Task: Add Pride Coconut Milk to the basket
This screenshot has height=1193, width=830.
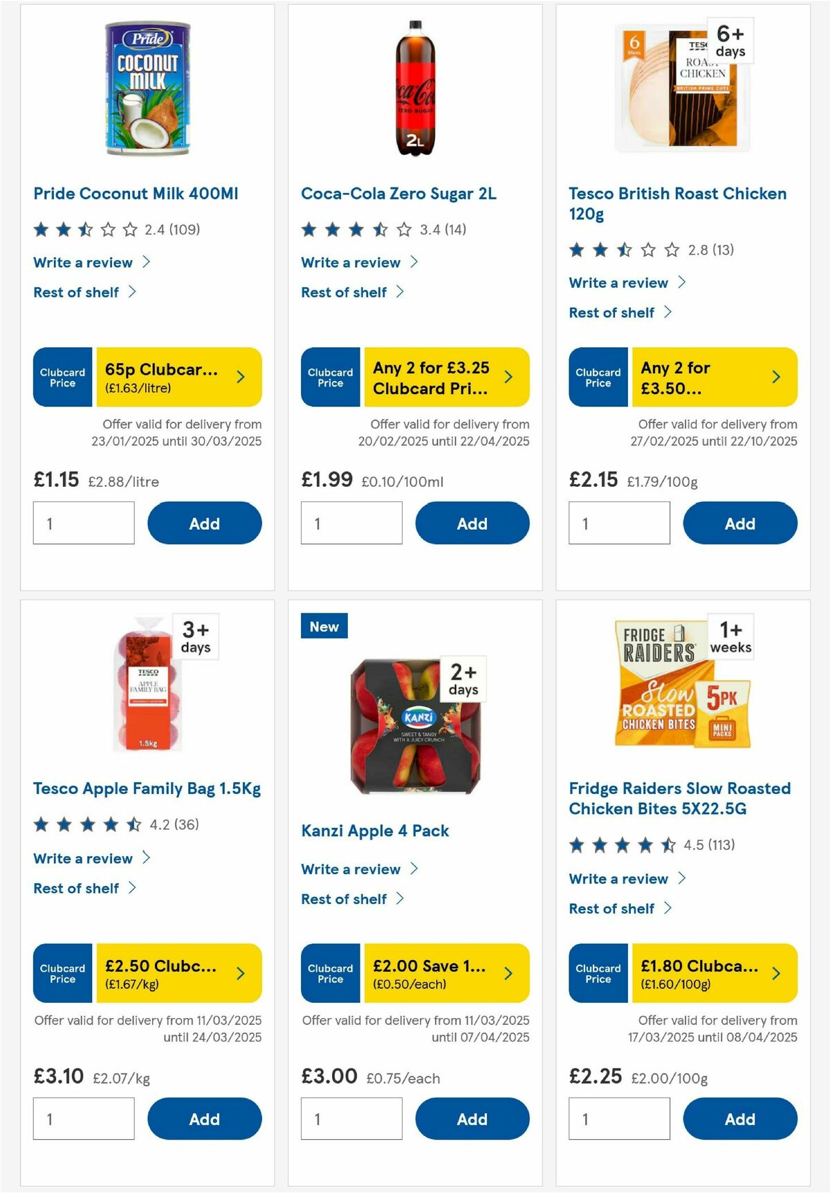Action: (203, 524)
